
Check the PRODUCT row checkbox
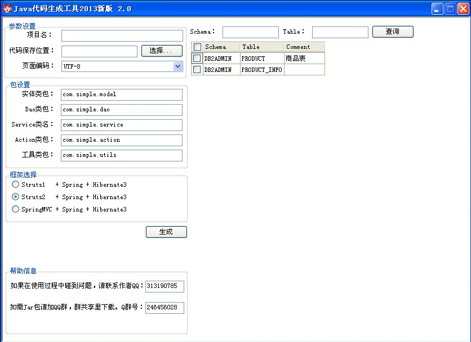(197, 58)
